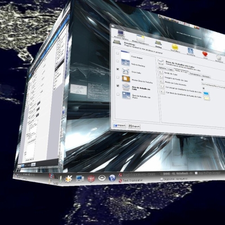Image resolution: width=225 pixels, height=225 pixels.
Task: Enable Mostrar Área de Trabalho checkbox
Action: [x=118, y=77]
